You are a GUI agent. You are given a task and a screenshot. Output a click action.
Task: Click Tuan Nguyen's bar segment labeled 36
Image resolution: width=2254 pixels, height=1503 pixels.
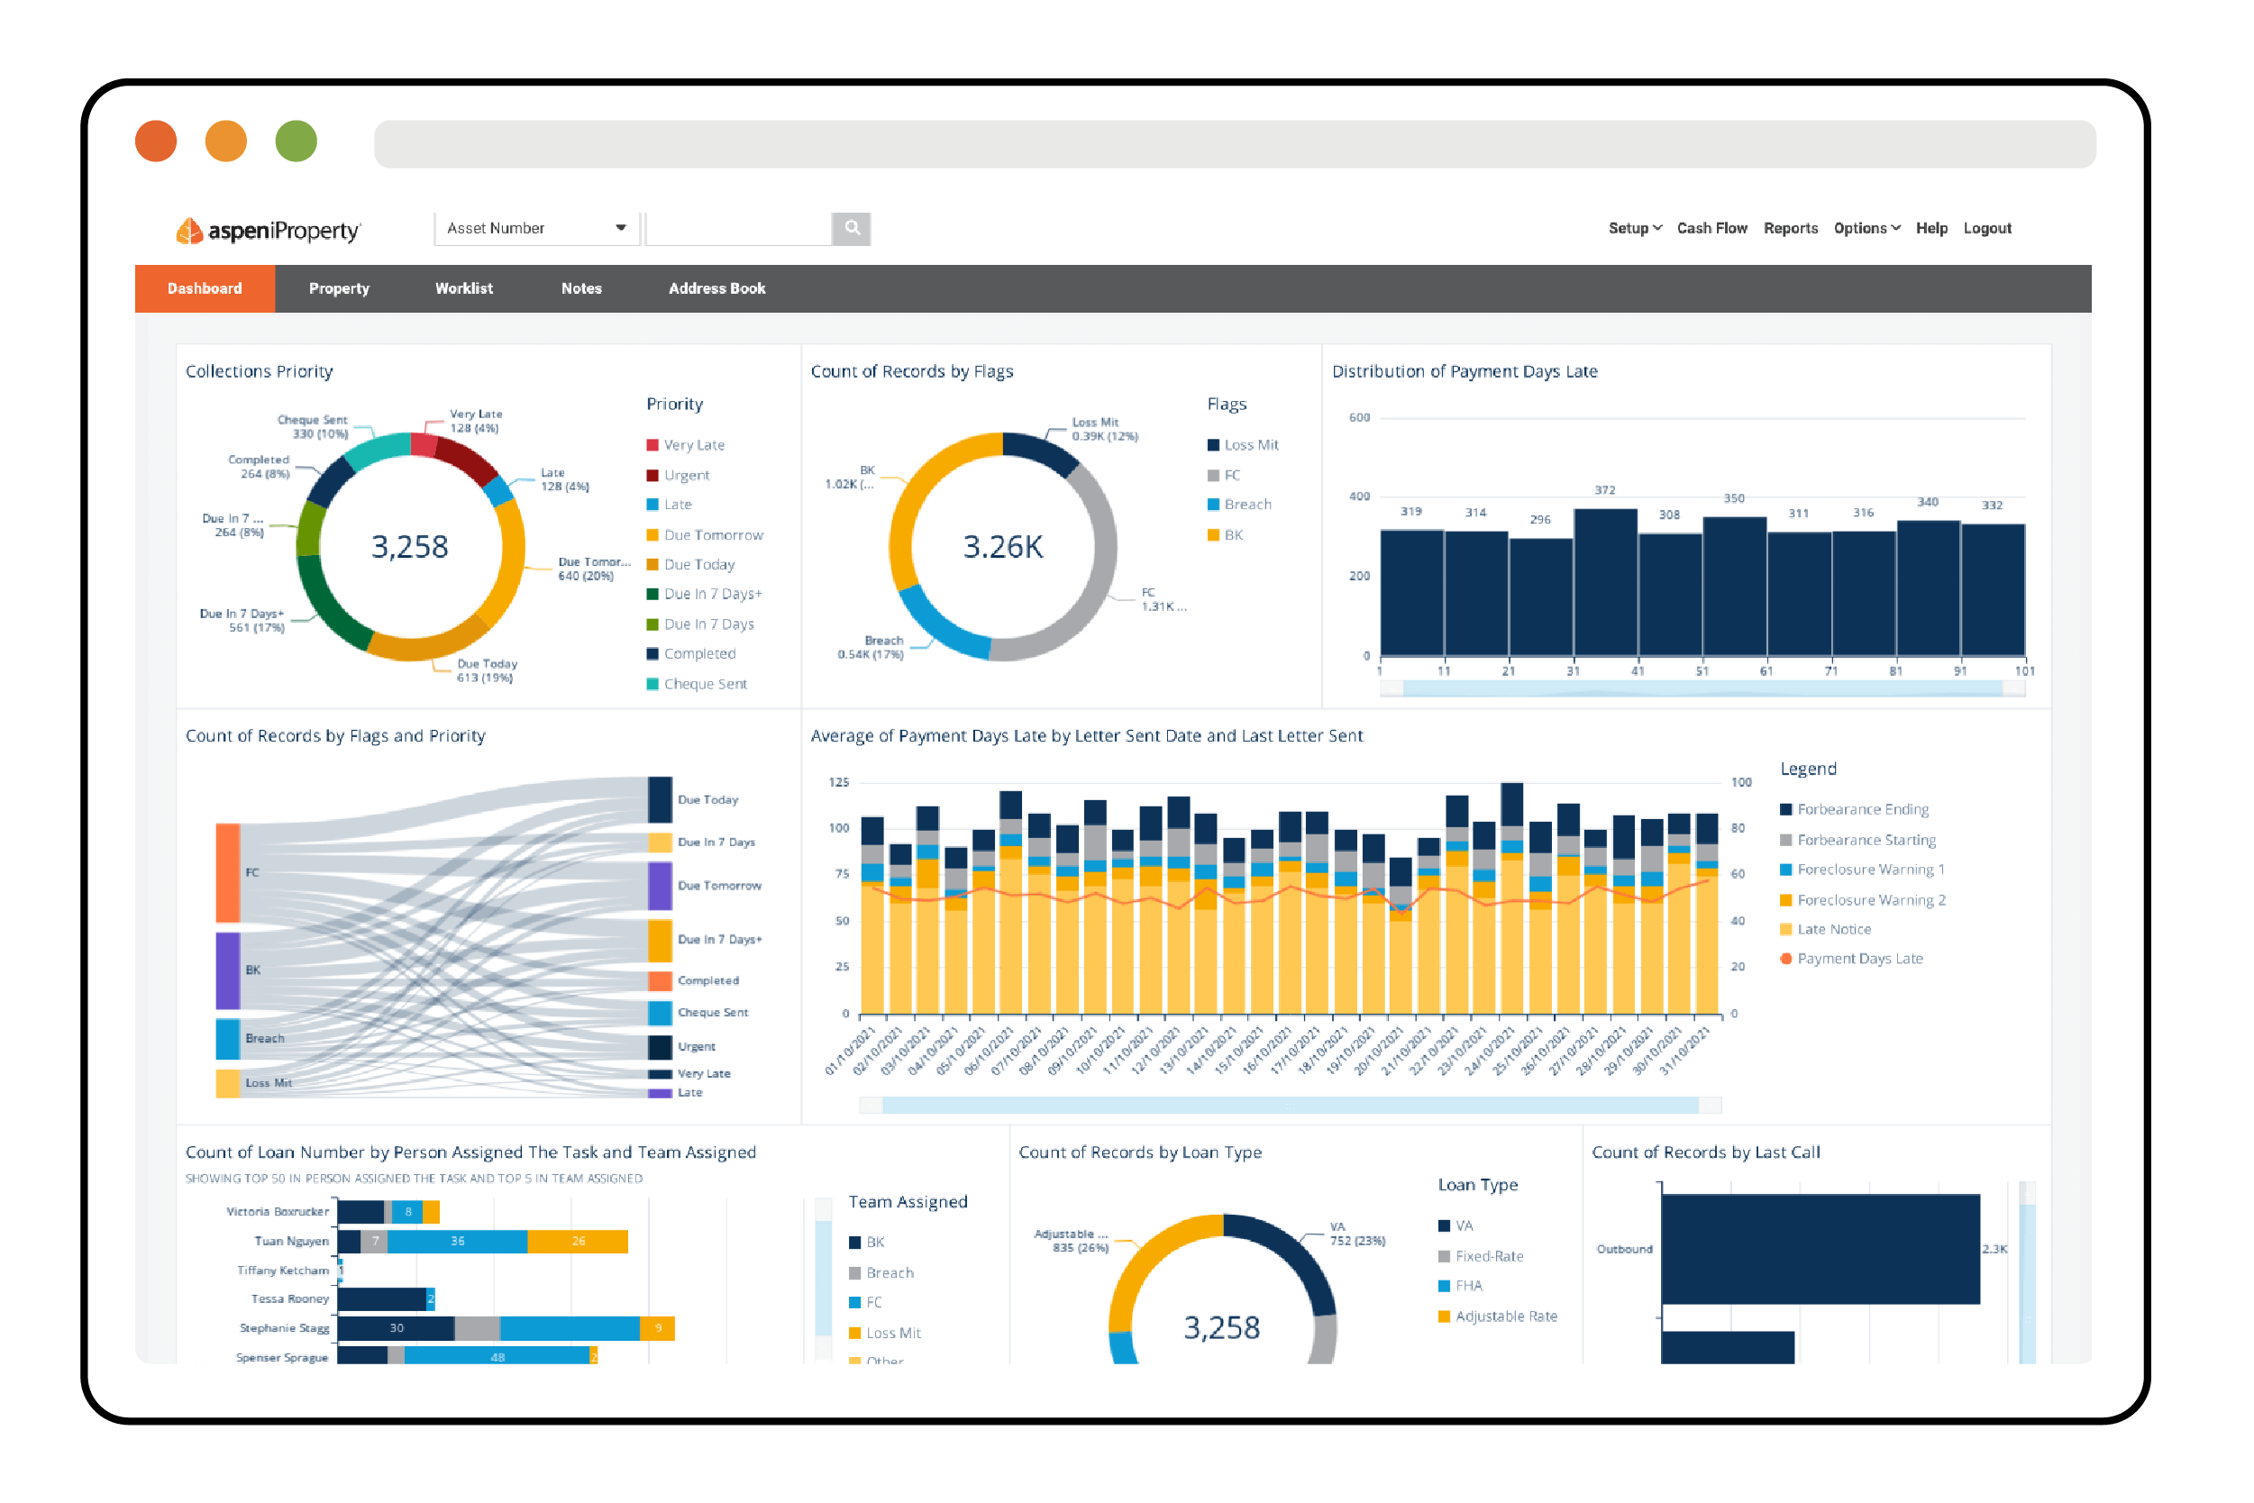pos(457,1242)
